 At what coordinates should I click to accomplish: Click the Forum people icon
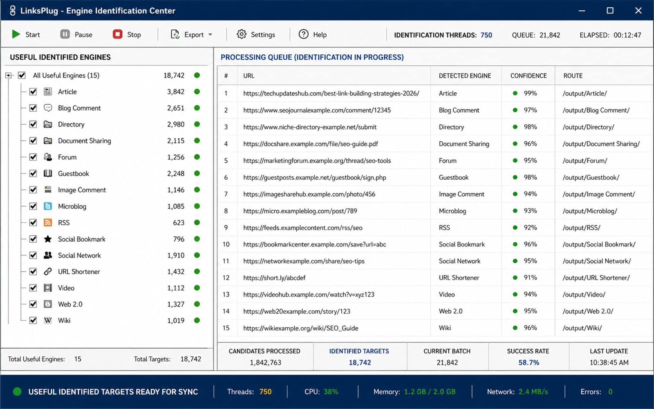tap(48, 157)
